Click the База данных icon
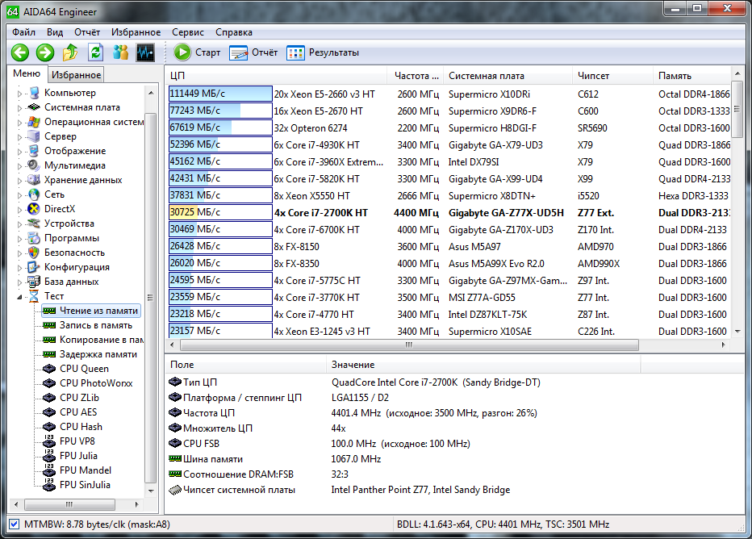This screenshot has height=539, width=752. 34,282
